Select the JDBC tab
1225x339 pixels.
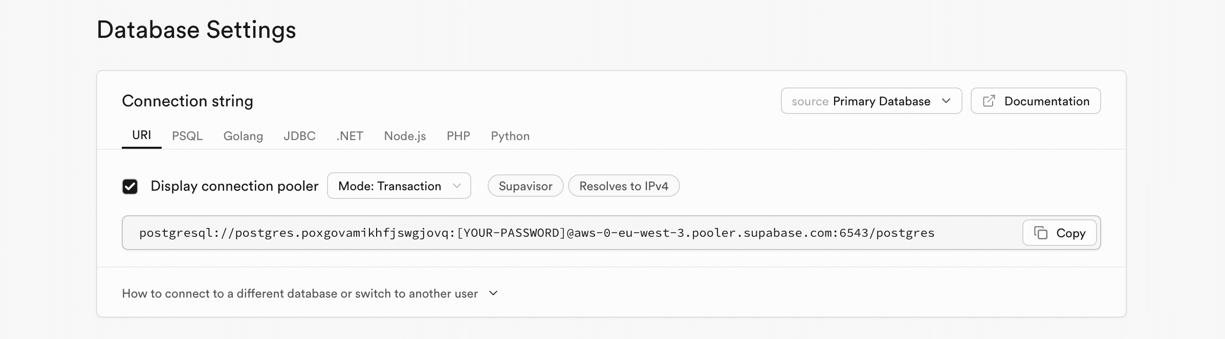point(299,136)
